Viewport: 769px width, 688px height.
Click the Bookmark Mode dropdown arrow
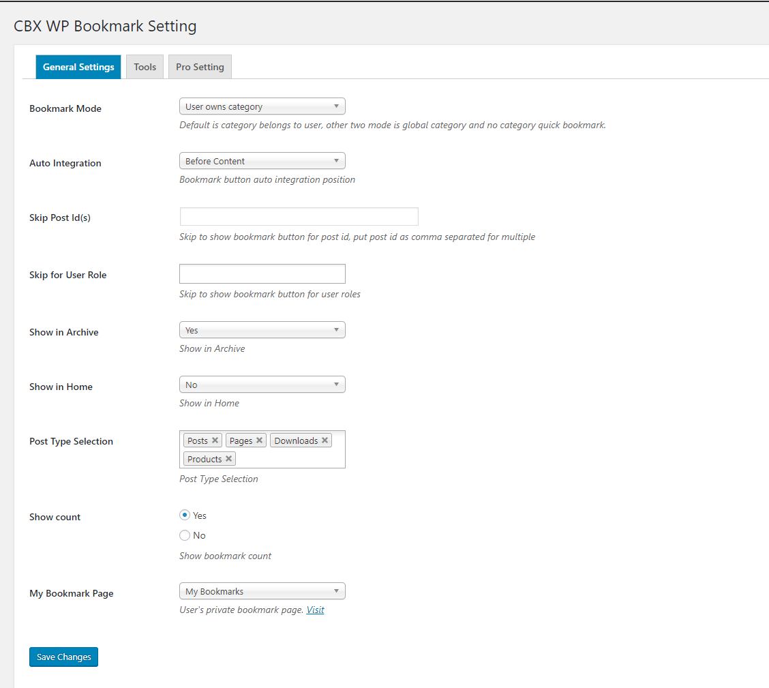point(337,106)
